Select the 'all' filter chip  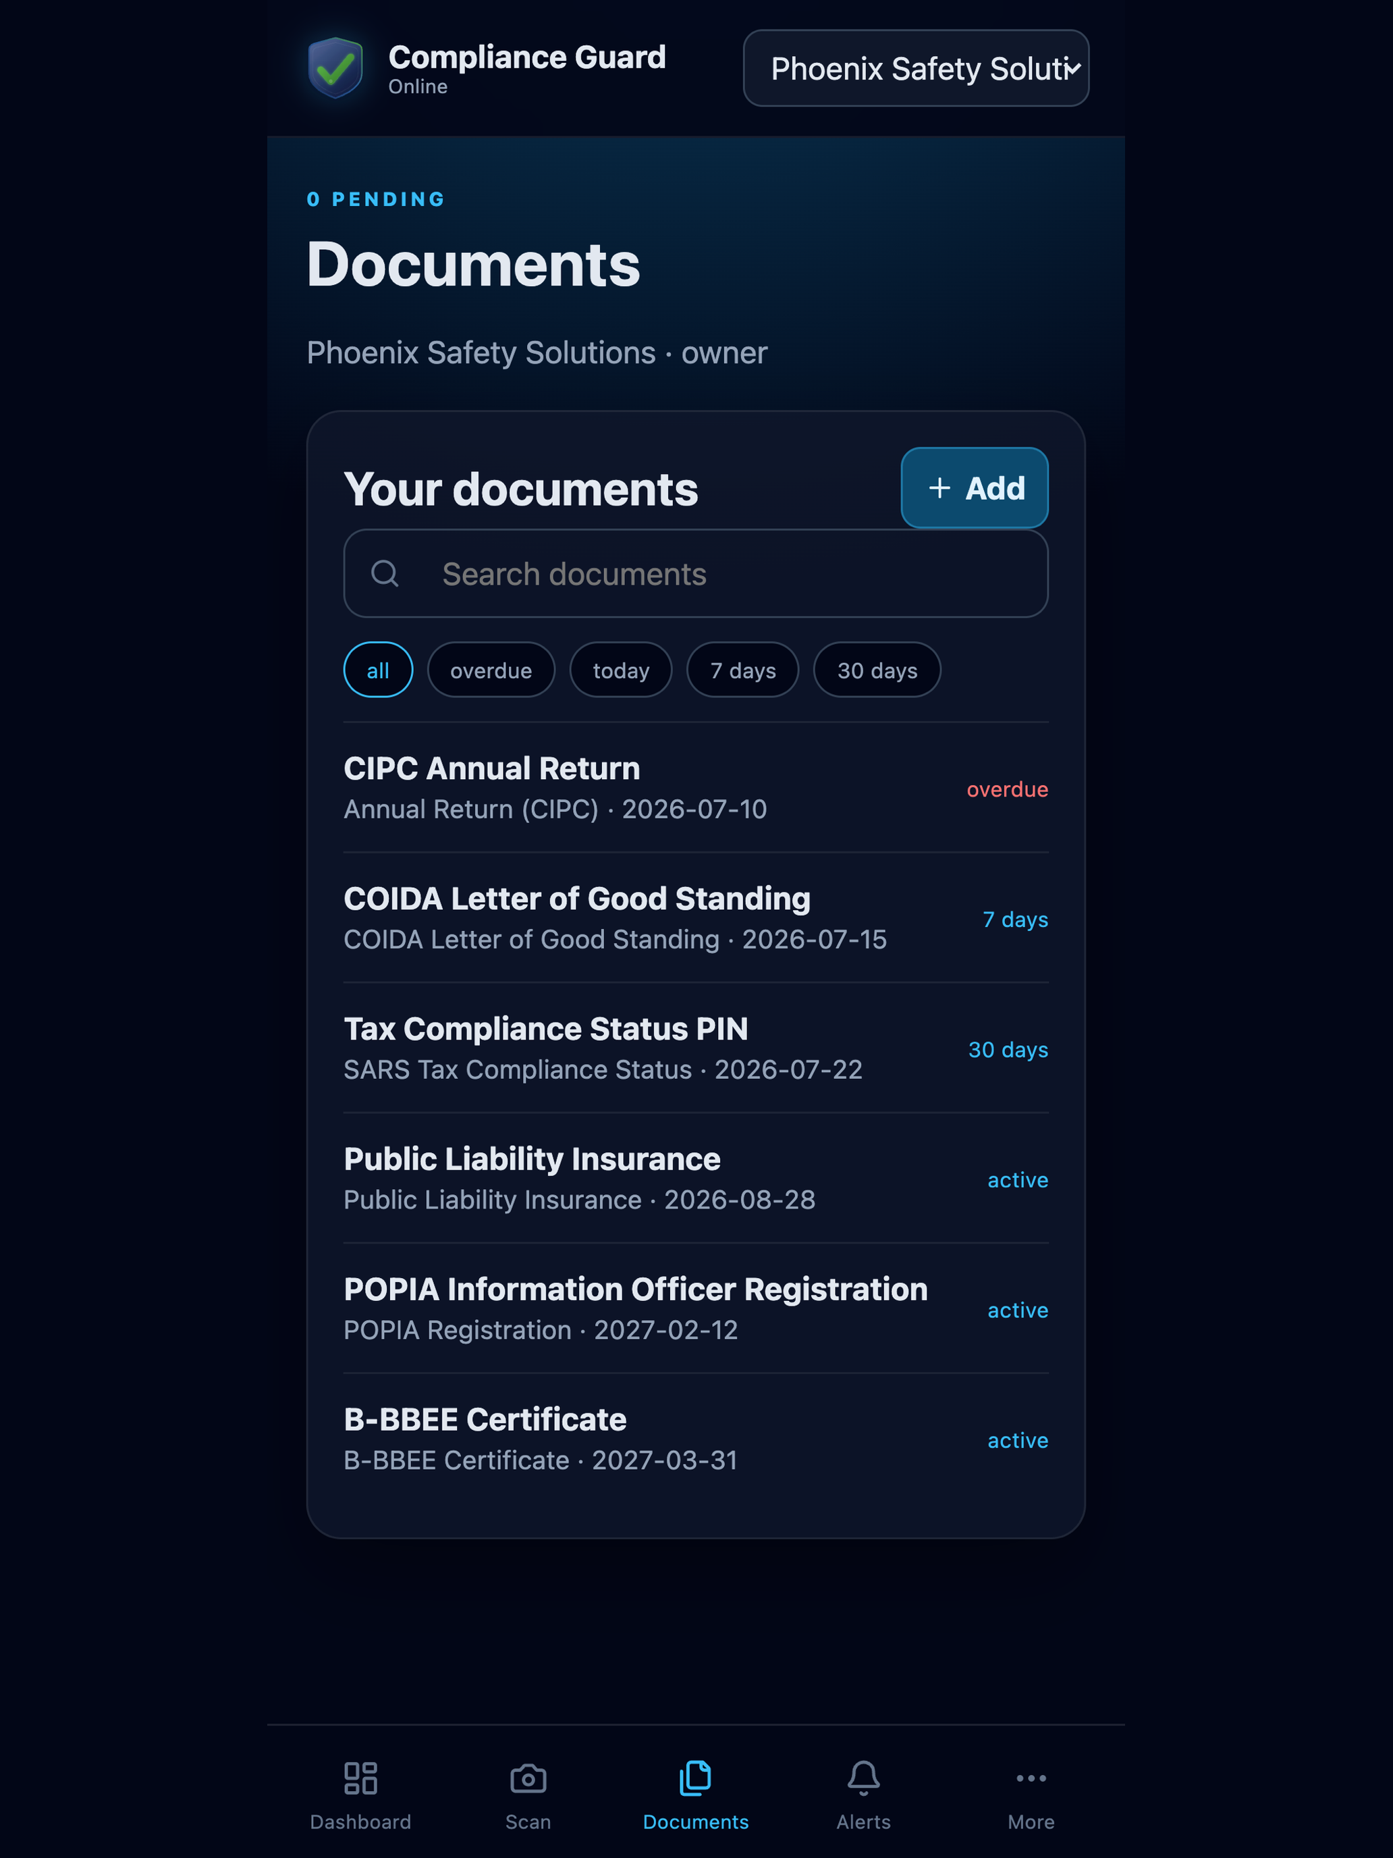pyautogui.click(x=378, y=670)
